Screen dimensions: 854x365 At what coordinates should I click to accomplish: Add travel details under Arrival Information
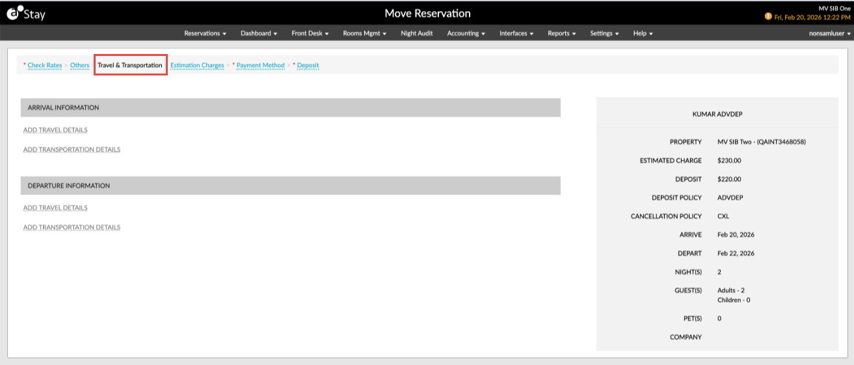pyautogui.click(x=55, y=130)
